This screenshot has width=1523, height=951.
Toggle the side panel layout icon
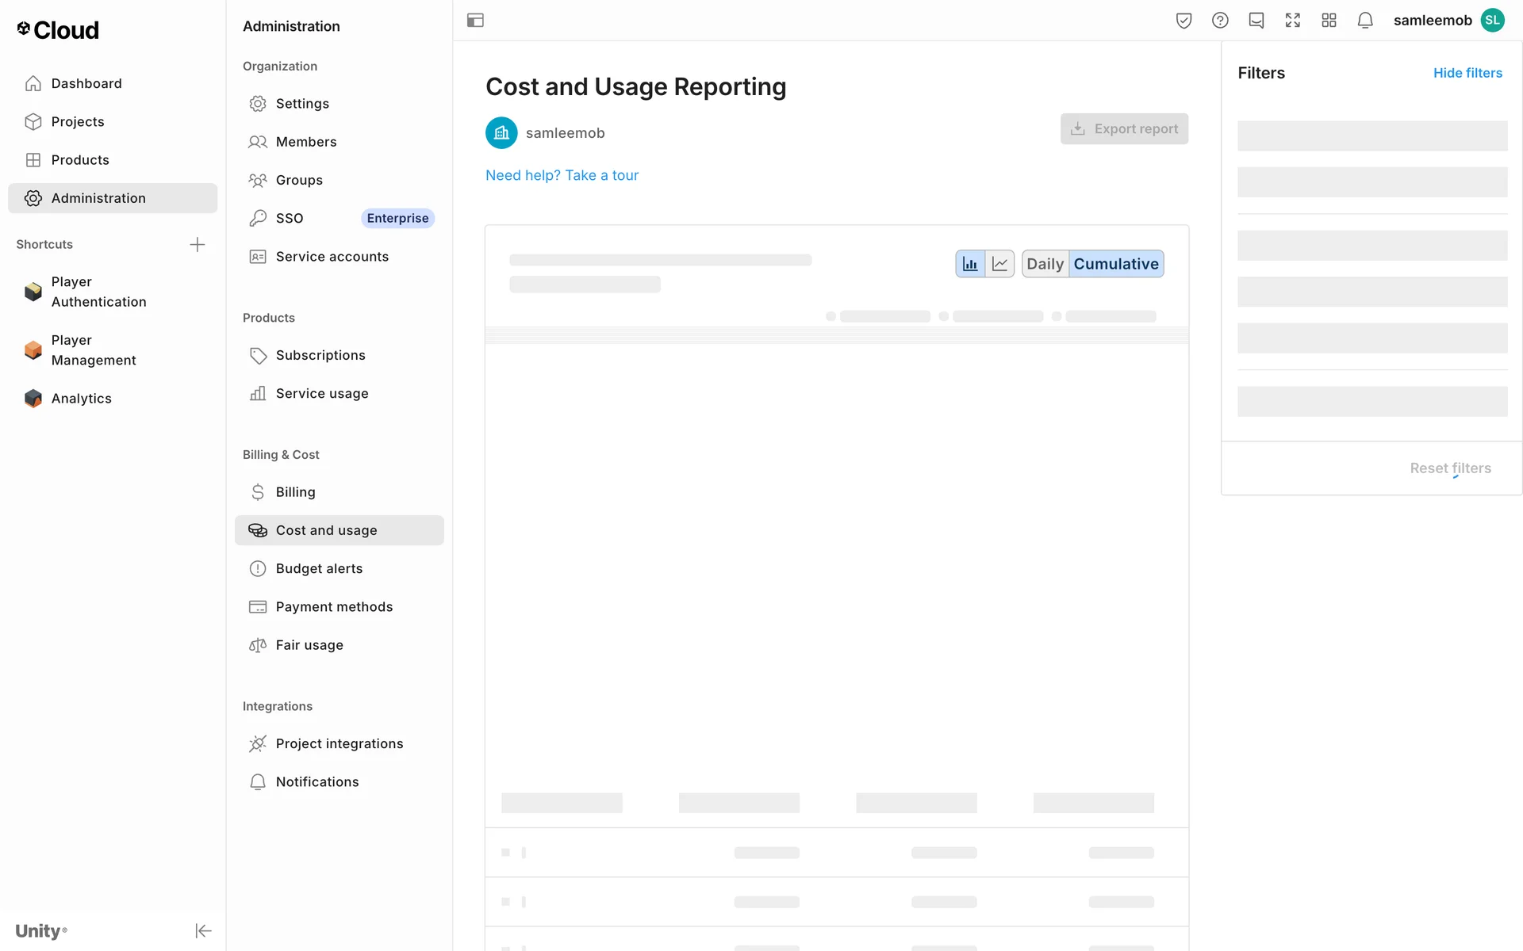(475, 21)
